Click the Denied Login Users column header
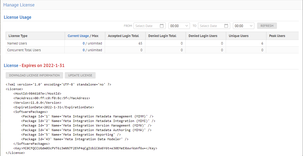303x156 pixels. point(203,36)
